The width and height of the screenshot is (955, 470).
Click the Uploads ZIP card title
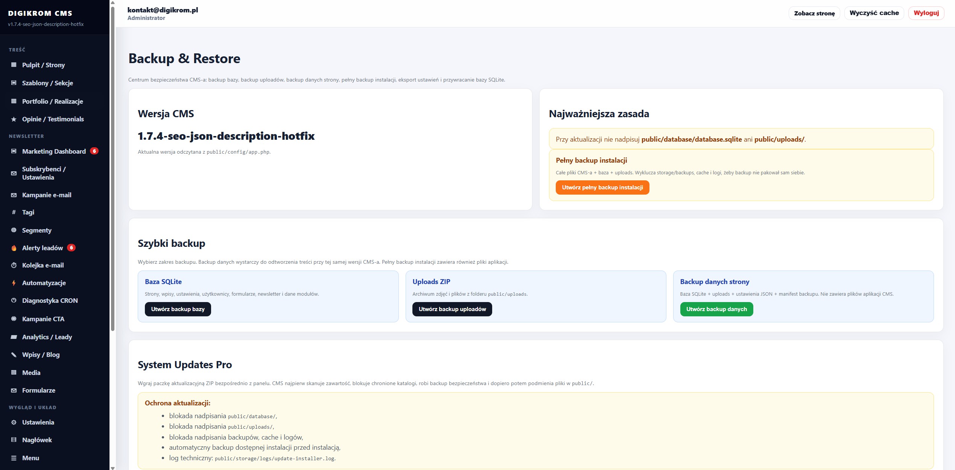pos(431,282)
